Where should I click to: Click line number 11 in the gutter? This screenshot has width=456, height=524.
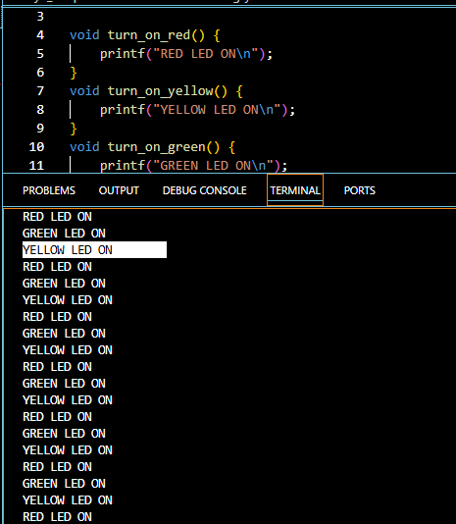click(x=36, y=166)
